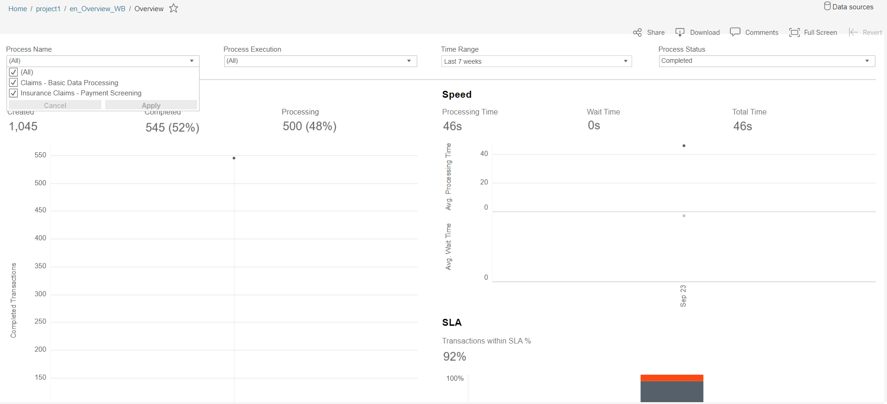Click the Download tray icon
Image resolution: width=887 pixels, height=404 pixels.
point(680,32)
